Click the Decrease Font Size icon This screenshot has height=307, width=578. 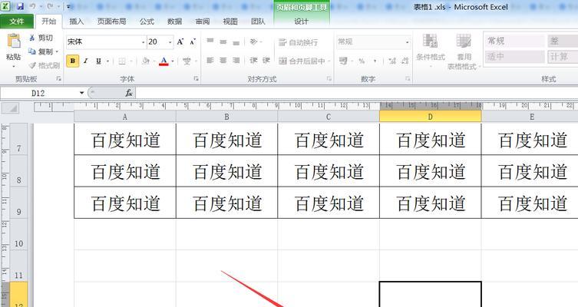pyautogui.click(x=193, y=42)
